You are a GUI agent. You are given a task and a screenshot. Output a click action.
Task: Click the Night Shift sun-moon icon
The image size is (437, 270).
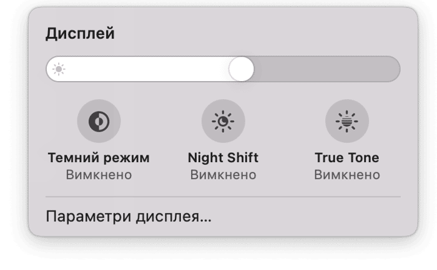click(223, 122)
